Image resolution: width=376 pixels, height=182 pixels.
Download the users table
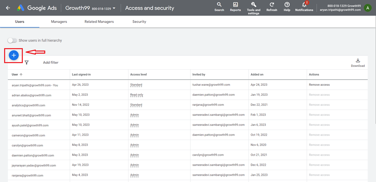point(358,63)
